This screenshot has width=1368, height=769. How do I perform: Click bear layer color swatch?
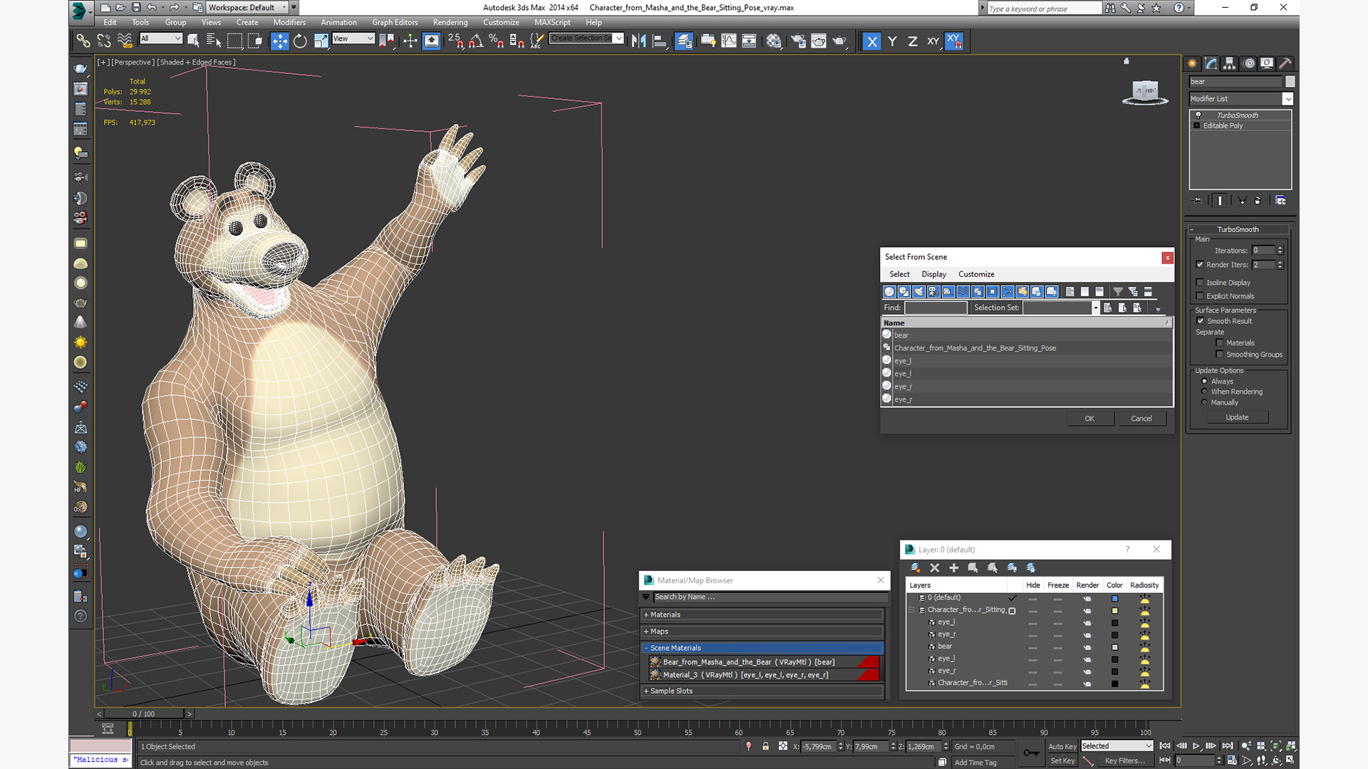point(1115,647)
